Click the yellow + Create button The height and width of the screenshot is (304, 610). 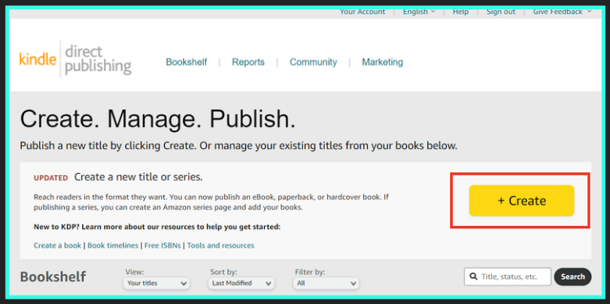coord(522,201)
